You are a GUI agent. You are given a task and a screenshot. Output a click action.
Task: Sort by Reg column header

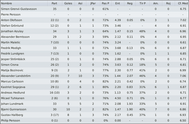tap(130, 3)
